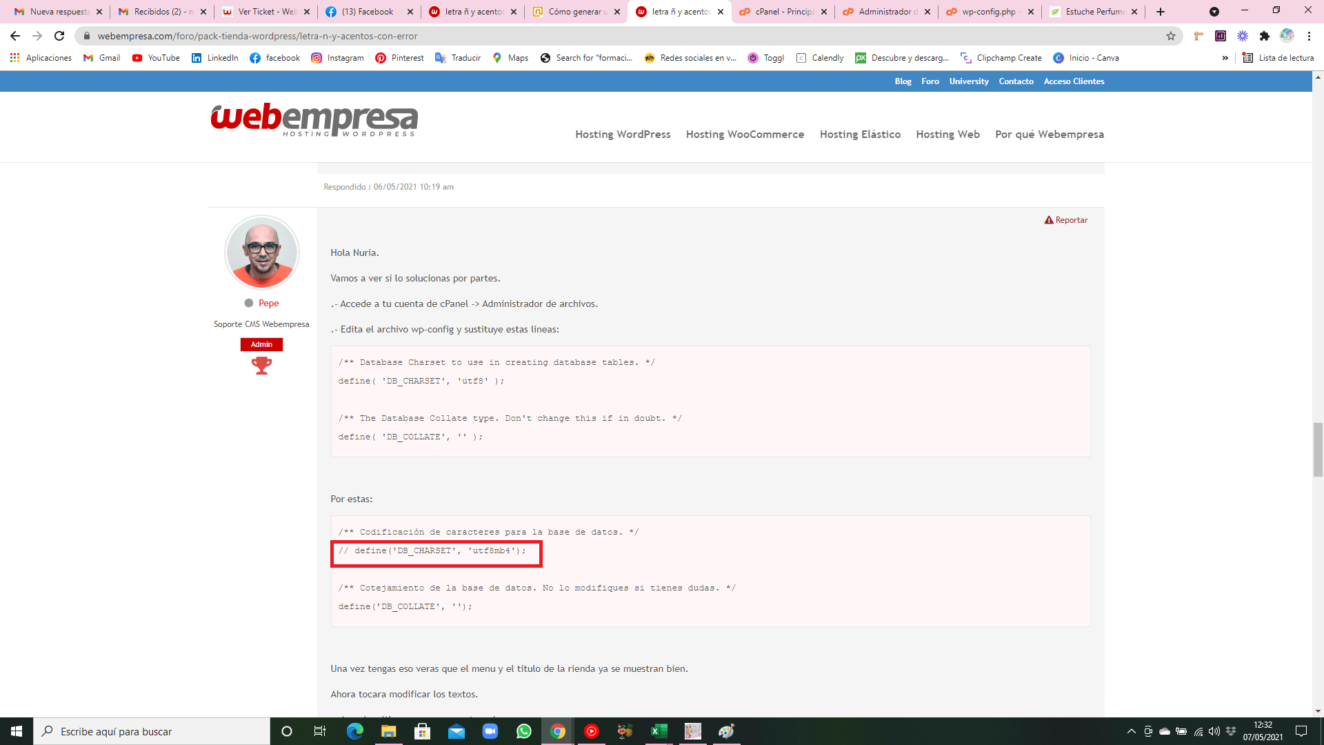Viewport: 1324px width, 745px height.
Task: Open Pinterest bookmark
Action: [399, 58]
